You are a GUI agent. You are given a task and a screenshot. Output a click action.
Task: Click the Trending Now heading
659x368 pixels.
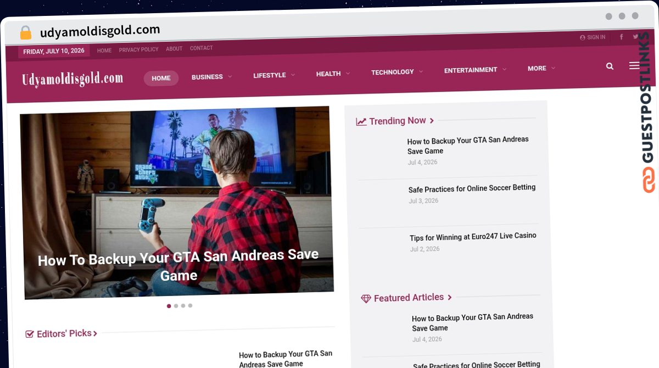pyautogui.click(x=398, y=121)
